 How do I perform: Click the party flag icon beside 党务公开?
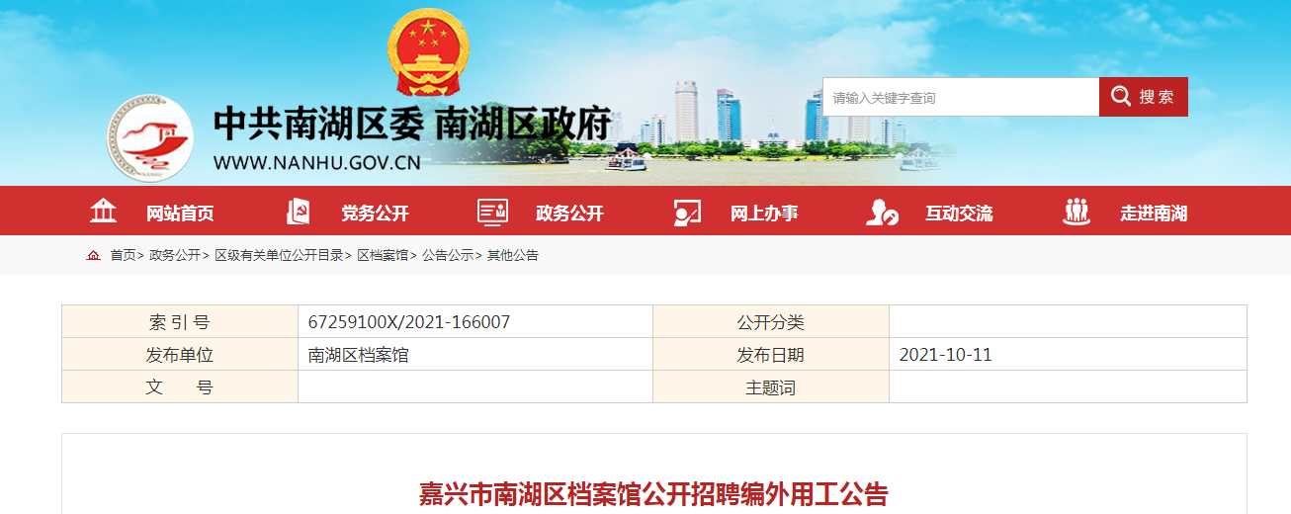pos(299,212)
